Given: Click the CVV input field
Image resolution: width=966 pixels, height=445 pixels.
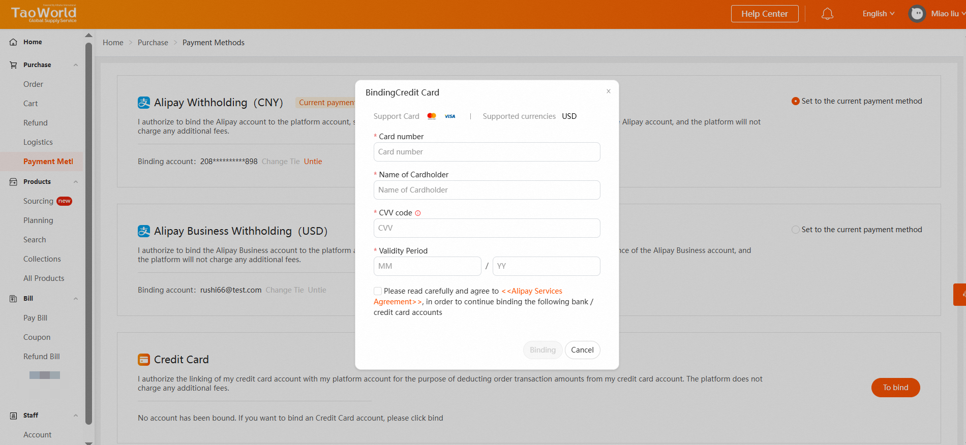Looking at the screenshot, I should point(487,228).
